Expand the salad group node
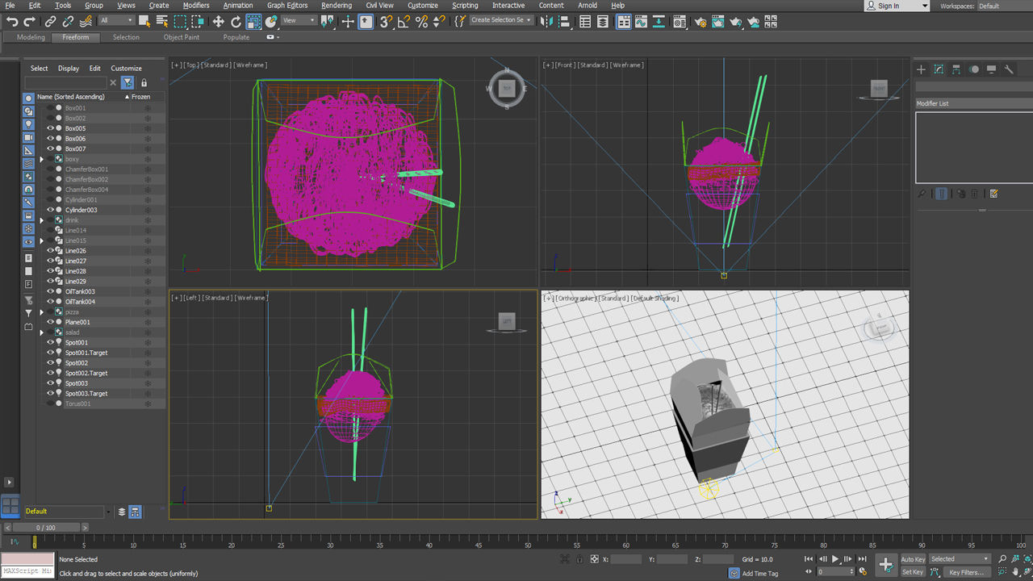Screen dimensions: 1033x581 [x=41, y=332]
